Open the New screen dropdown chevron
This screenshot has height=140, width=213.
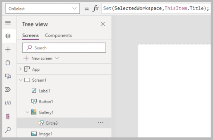pyautogui.click(x=57, y=58)
